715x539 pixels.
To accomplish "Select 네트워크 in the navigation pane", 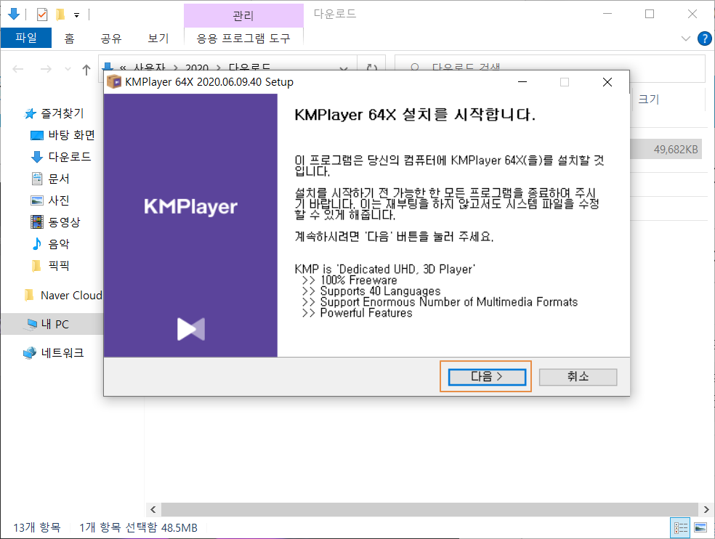I will [x=62, y=353].
